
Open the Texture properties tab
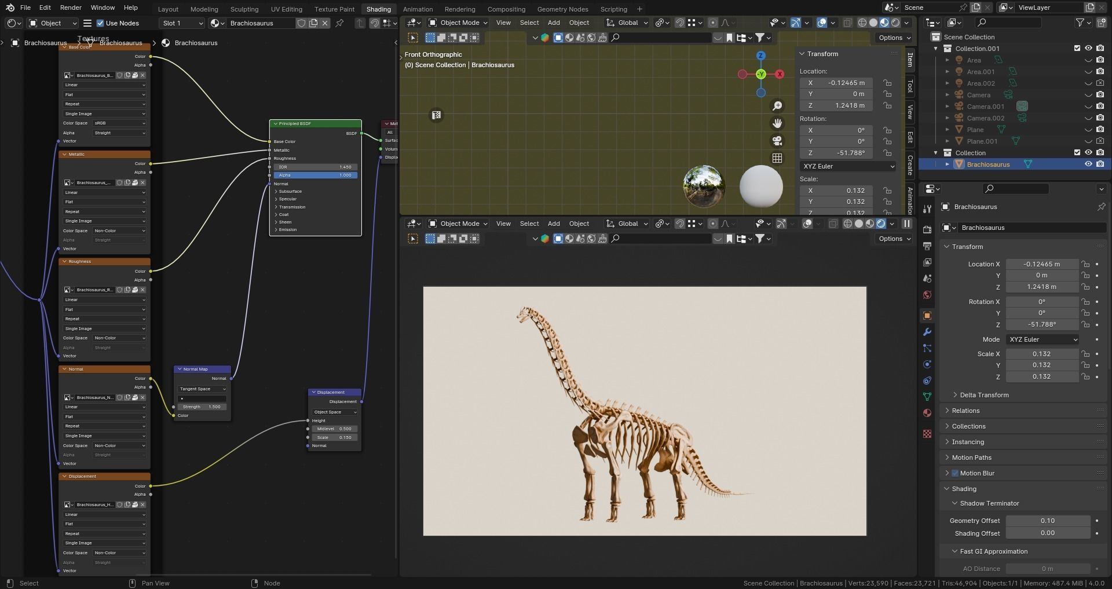(927, 434)
